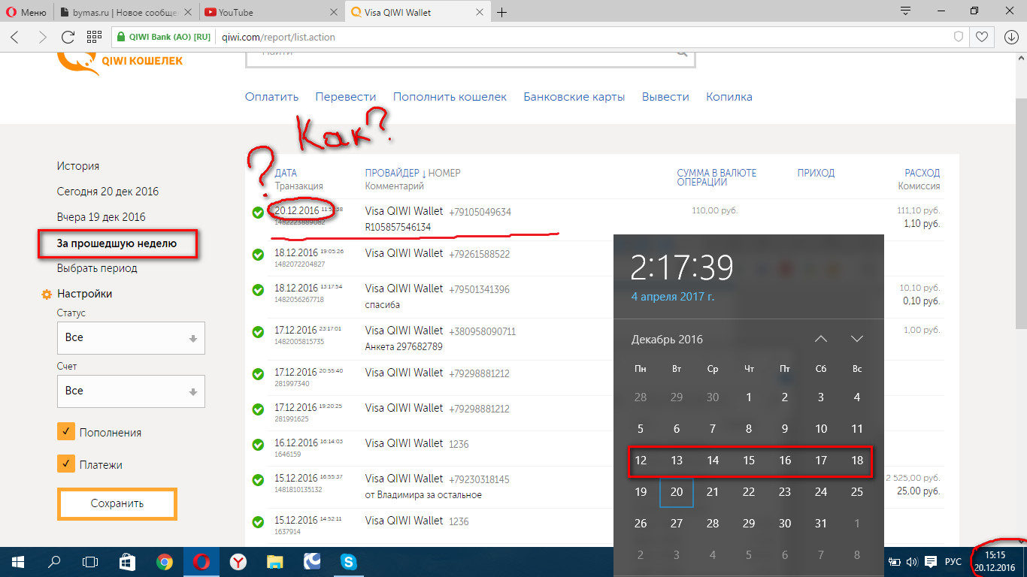Go to next month using calendar down arrow
This screenshot has width=1027, height=577.
(856, 339)
